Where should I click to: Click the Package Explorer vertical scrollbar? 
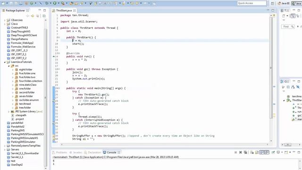(x=46, y=98)
